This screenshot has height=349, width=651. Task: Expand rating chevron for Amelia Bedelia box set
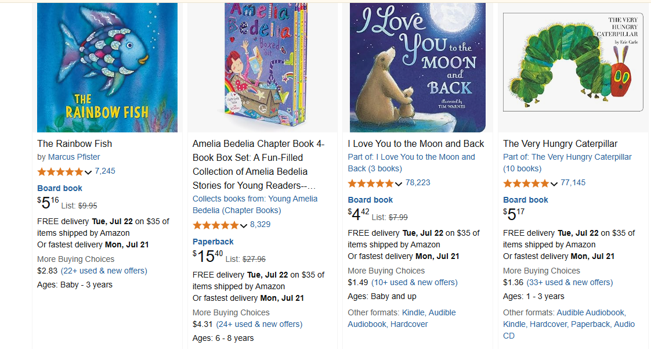coord(244,225)
